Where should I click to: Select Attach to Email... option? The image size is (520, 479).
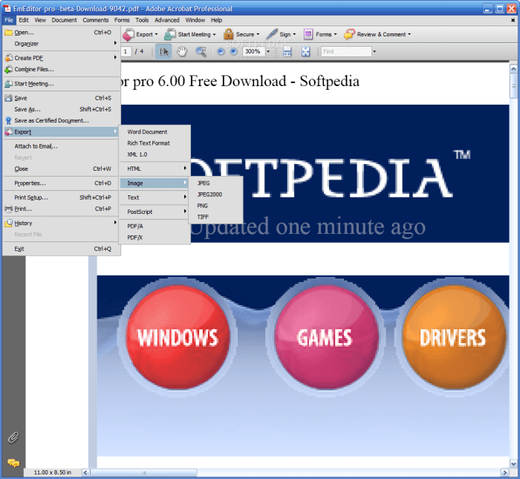tap(62, 146)
